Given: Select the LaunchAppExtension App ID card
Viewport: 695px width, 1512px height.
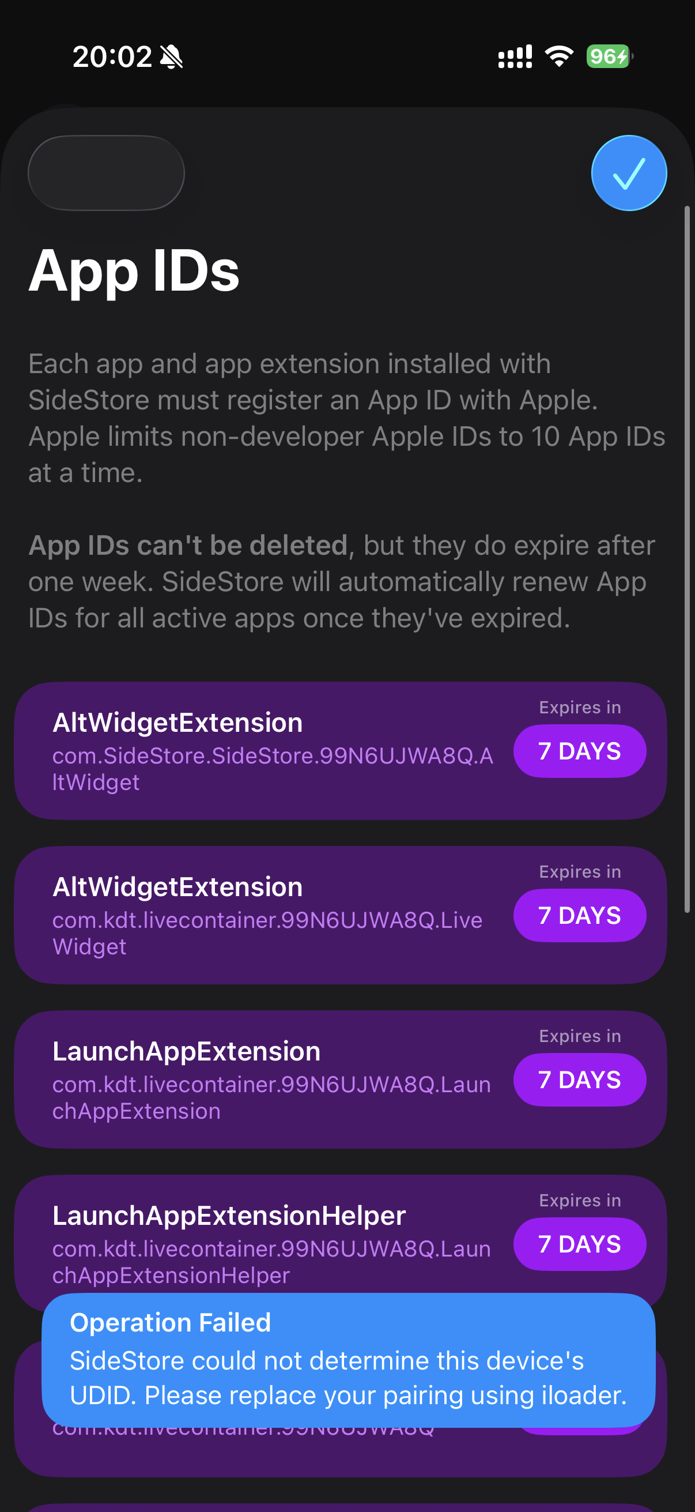Looking at the screenshot, I should coord(340,1080).
